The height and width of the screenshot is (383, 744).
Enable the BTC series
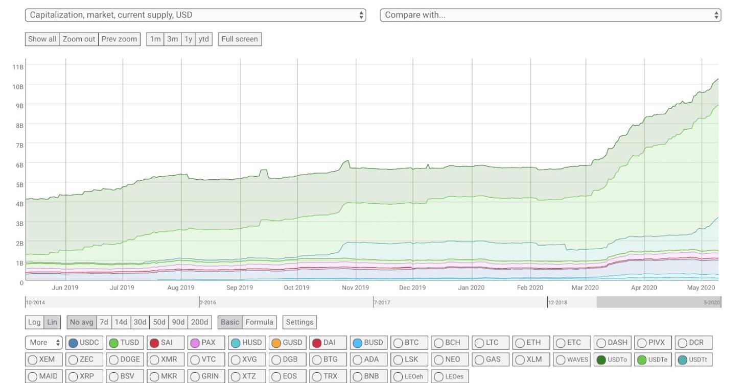point(407,343)
